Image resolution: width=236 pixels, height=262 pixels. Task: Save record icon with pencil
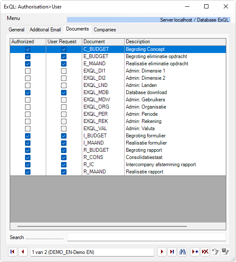point(225,252)
